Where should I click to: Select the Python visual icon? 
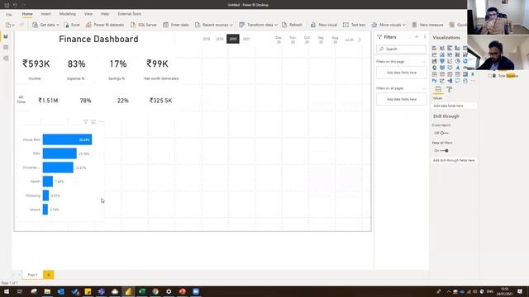click(x=434, y=81)
